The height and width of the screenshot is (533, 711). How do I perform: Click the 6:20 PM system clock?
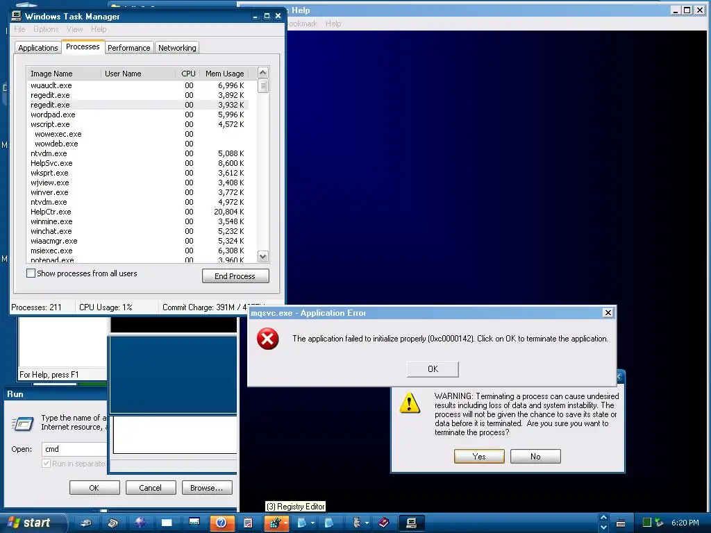[x=685, y=523]
